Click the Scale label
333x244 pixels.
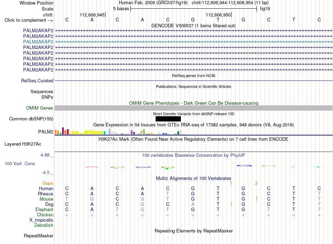click(47, 9)
